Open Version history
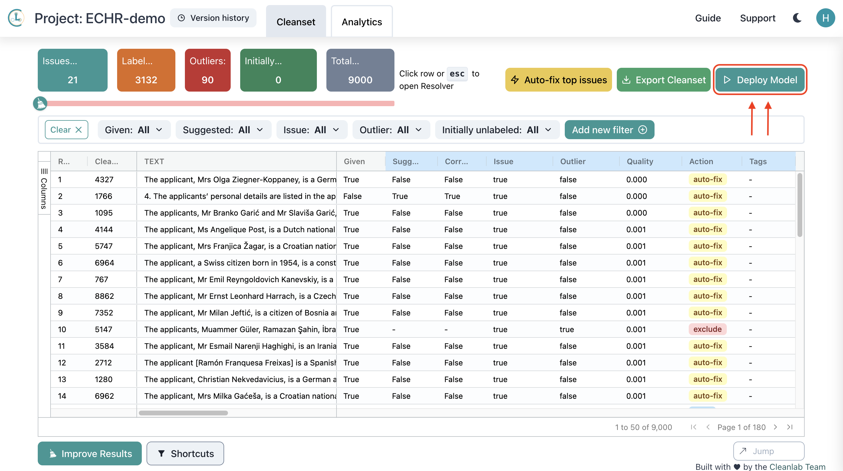Image resolution: width=843 pixels, height=471 pixels. click(x=213, y=18)
